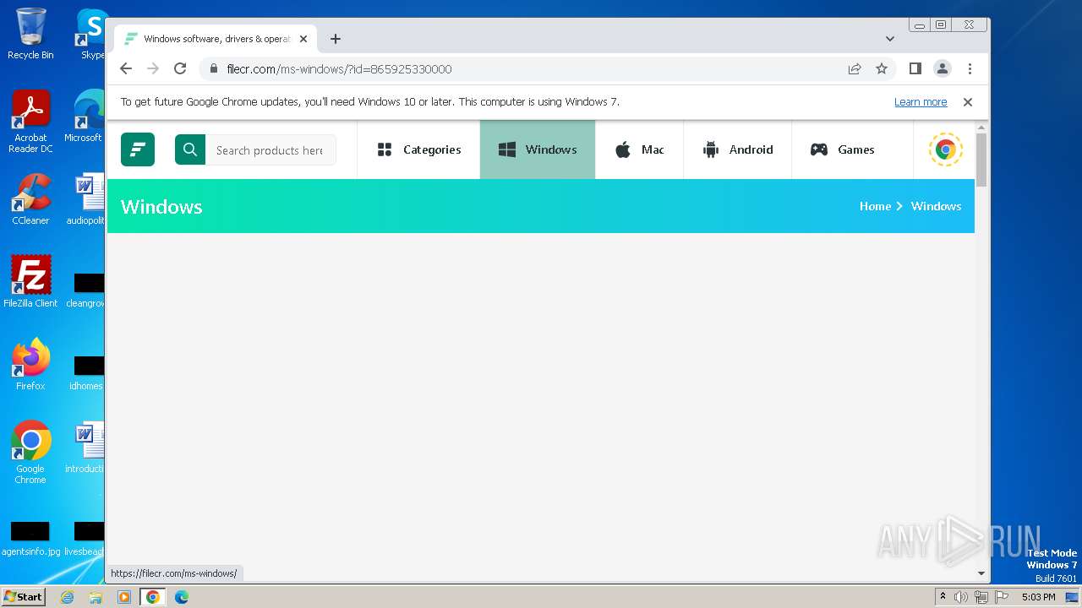1082x608 pixels.
Task: Go back to the previous page in Chrome
Action: [126, 68]
